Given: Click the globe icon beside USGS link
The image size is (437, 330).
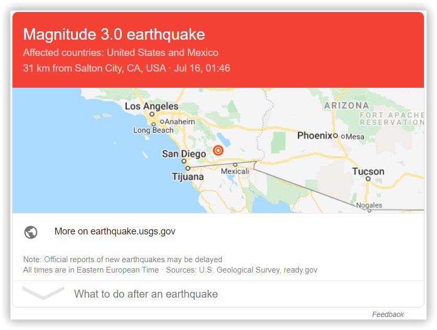Looking at the screenshot, I should tap(31, 232).
